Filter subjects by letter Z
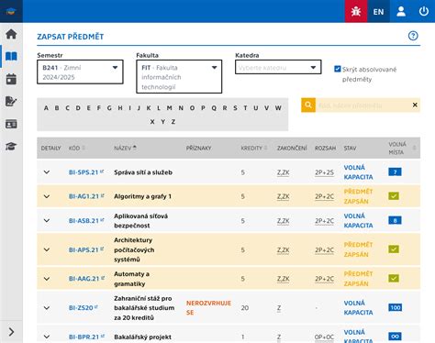Image resolution: width=435 pixels, height=343 pixels. pyautogui.click(x=173, y=122)
